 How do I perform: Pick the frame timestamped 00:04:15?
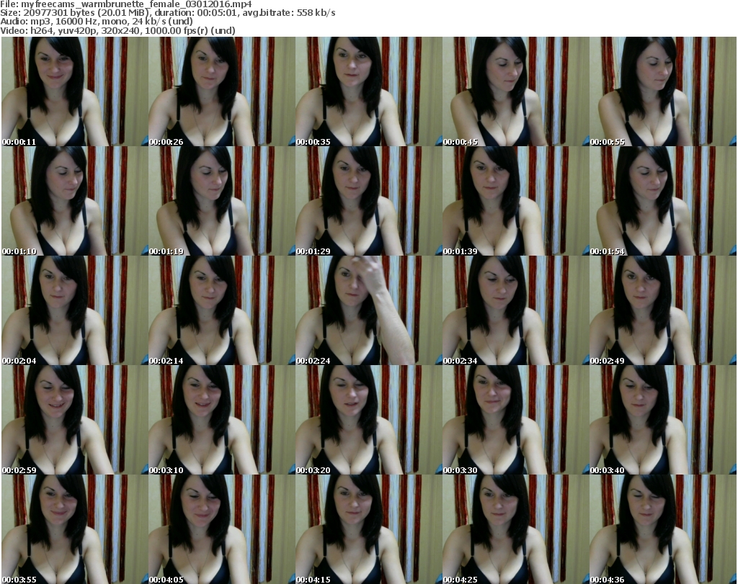click(369, 529)
